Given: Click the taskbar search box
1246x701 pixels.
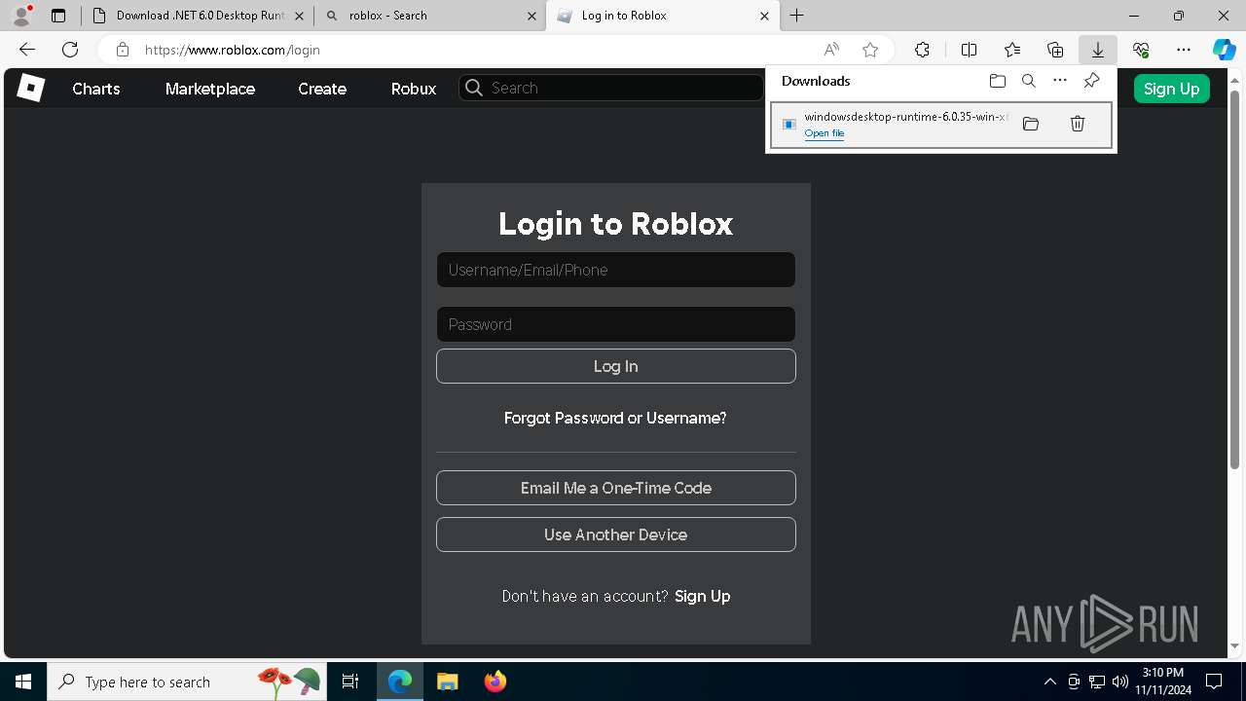Looking at the screenshot, I should (187, 682).
